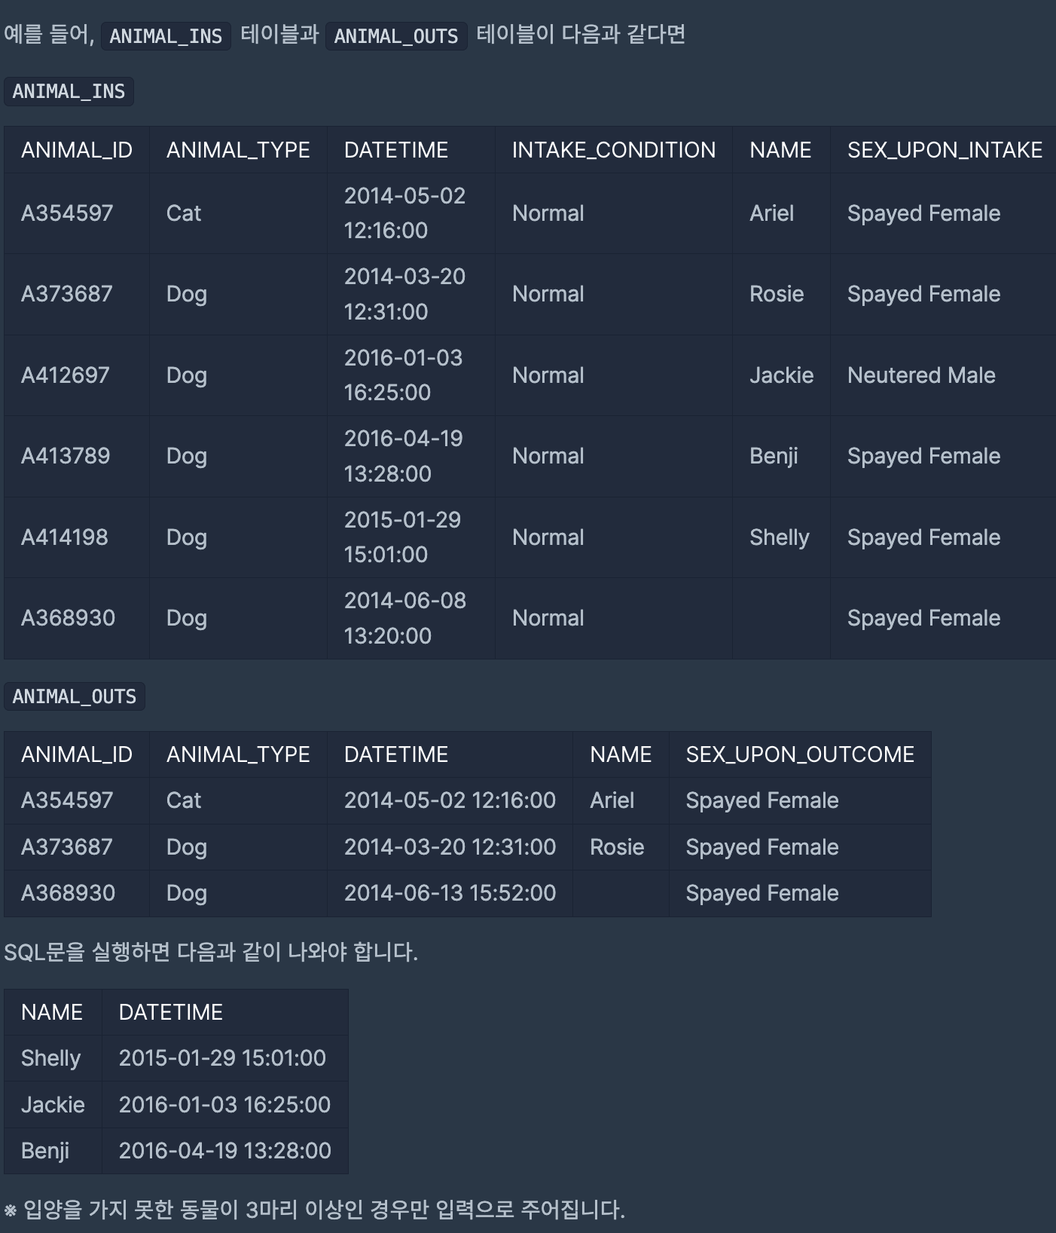Click the INTAKE_CONDITION column header
1056x1233 pixels.
[614, 150]
